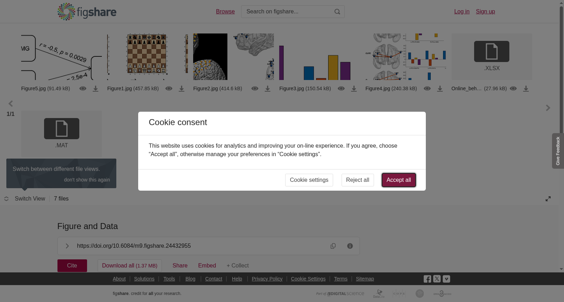Open the DOI info icon
Viewport: 564px width, 302px height.
click(x=350, y=246)
